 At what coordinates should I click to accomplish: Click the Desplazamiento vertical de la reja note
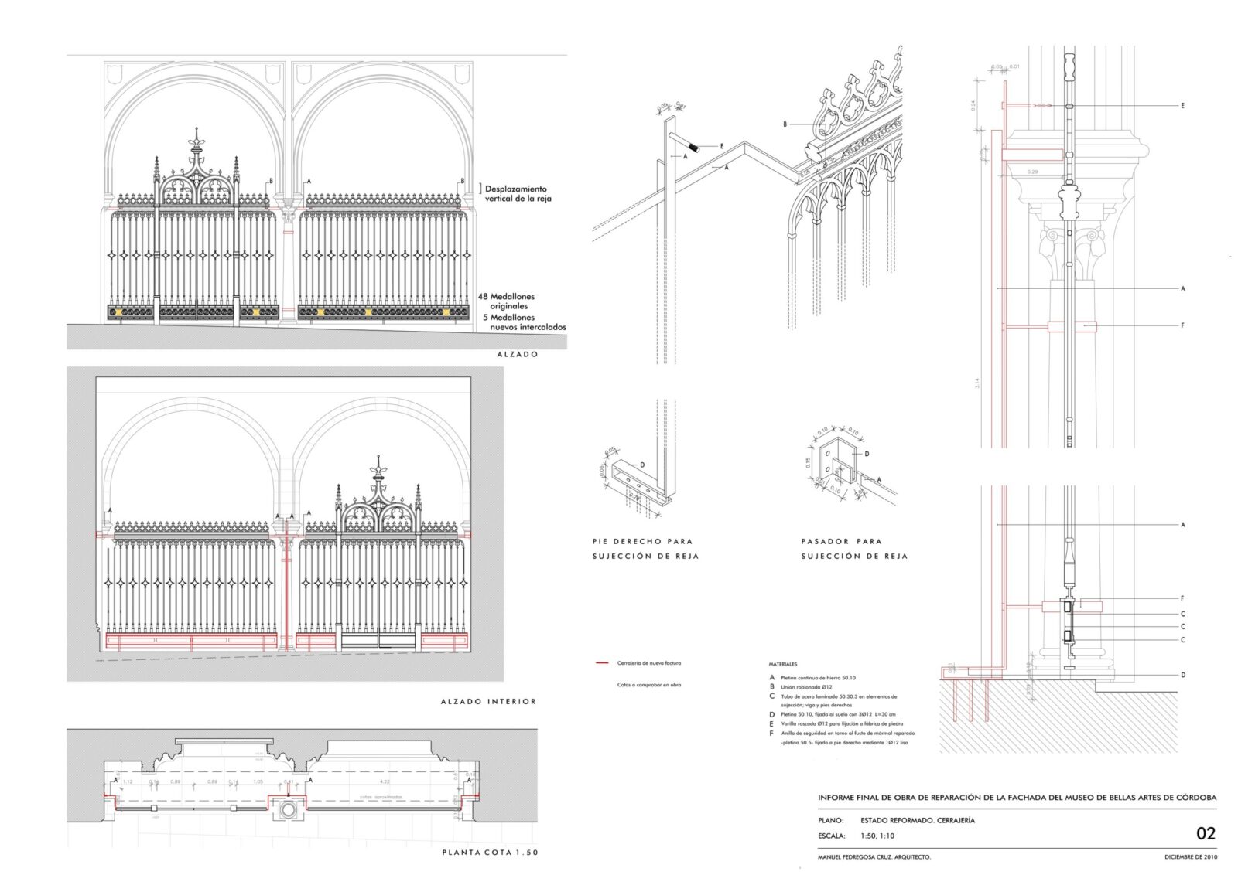click(518, 193)
